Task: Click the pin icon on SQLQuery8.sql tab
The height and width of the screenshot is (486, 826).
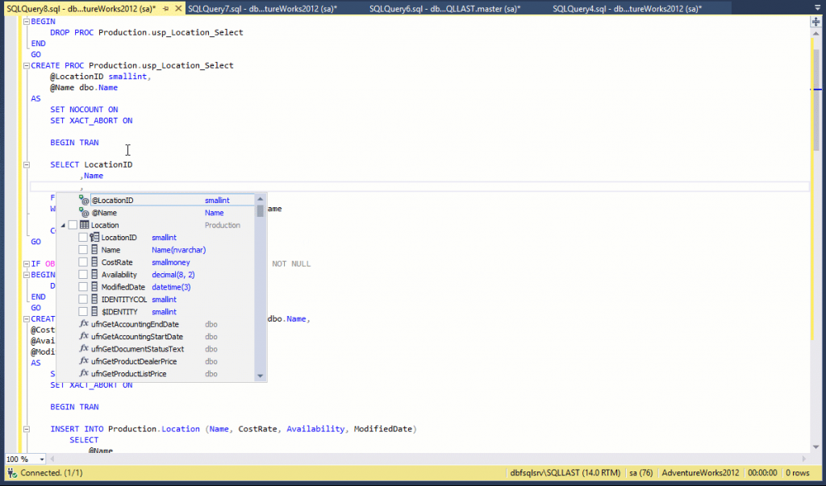Action: 165,8
